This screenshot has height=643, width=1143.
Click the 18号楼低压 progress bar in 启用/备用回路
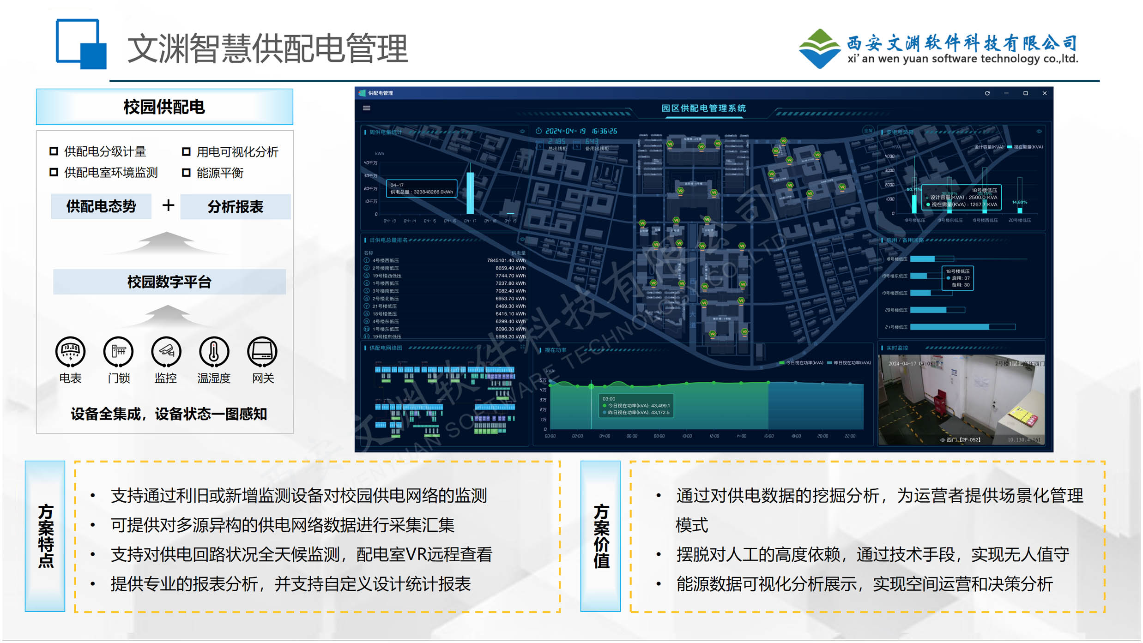(x=932, y=259)
